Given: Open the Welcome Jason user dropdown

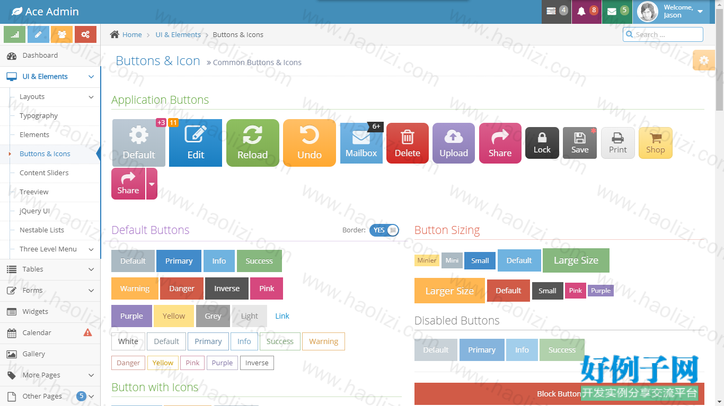Looking at the screenshot, I should pos(671,12).
